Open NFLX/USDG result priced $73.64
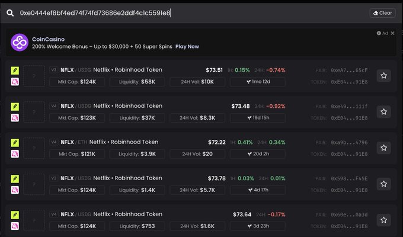 click(201, 220)
